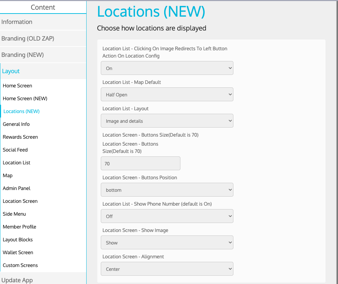The width and height of the screenshot is (338, 284).
Task: Open Layout Blocks in the sidebar
Action: (x=18, y=240)
